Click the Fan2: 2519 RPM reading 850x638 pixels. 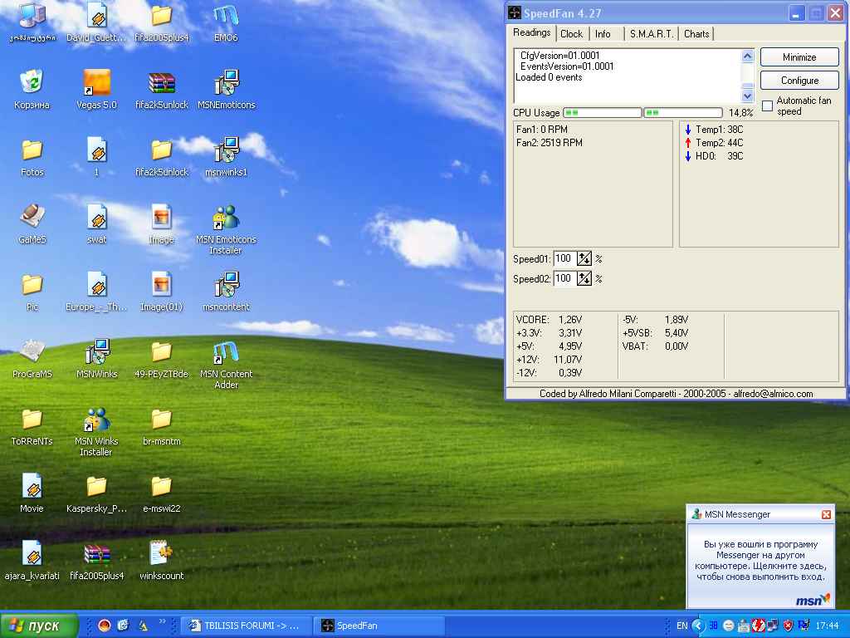tap(550, 143)
